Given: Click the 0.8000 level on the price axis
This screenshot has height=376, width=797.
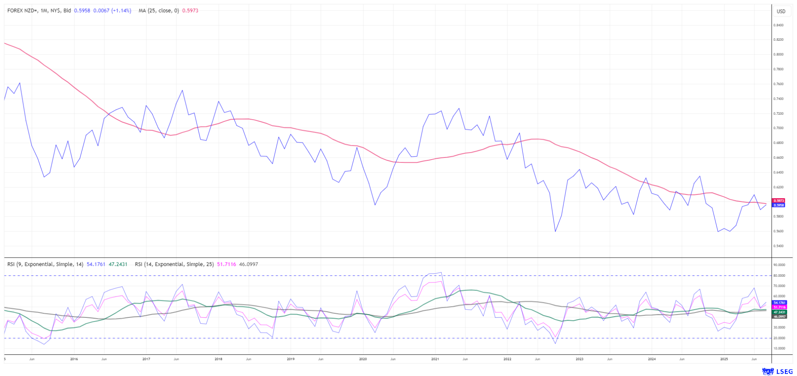Looking at the screenshot, I should (x=778, y=54).
